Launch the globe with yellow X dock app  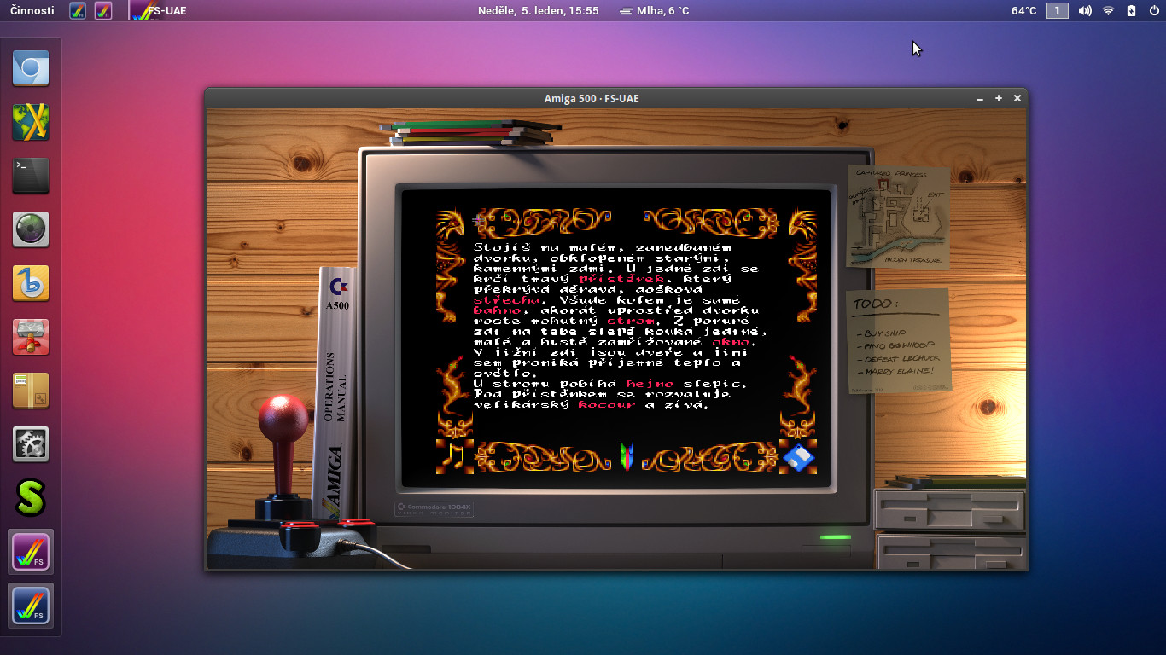[31, 122]
